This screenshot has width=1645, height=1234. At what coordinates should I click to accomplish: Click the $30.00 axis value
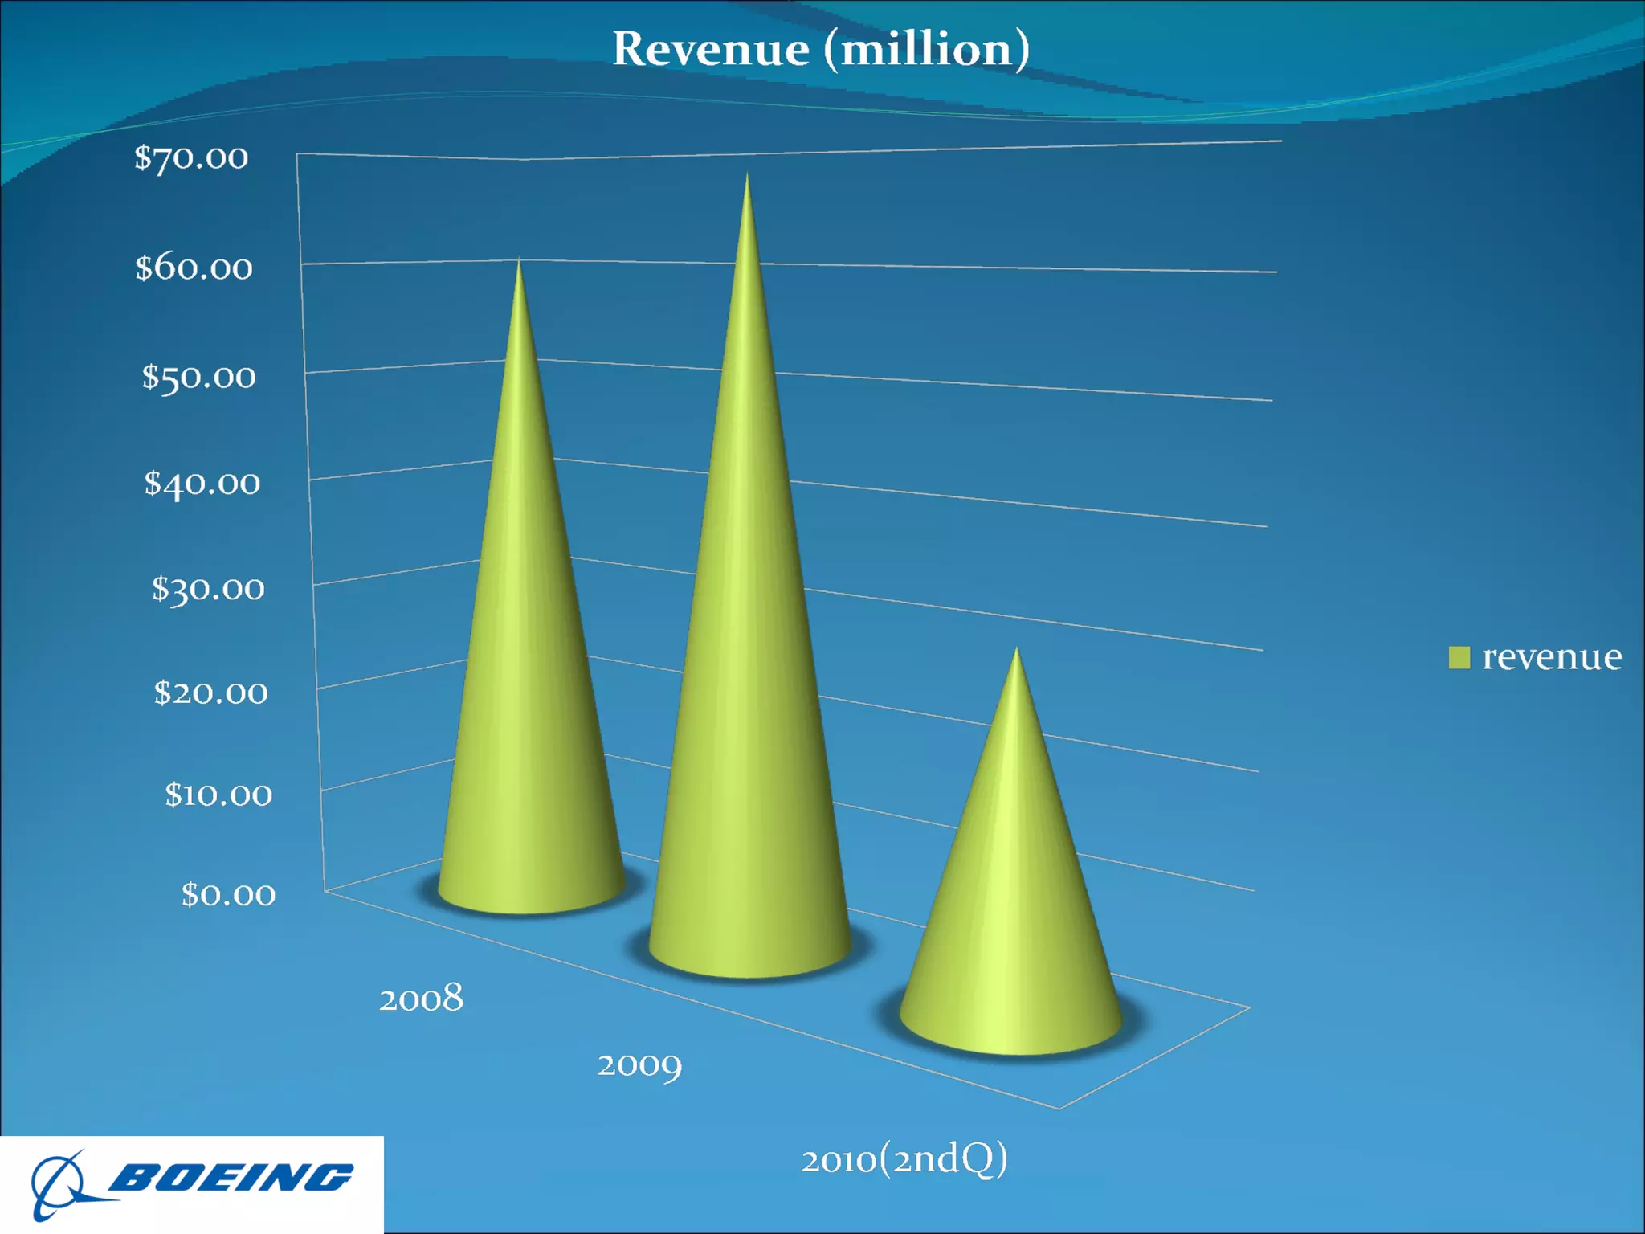coord(207,589)
